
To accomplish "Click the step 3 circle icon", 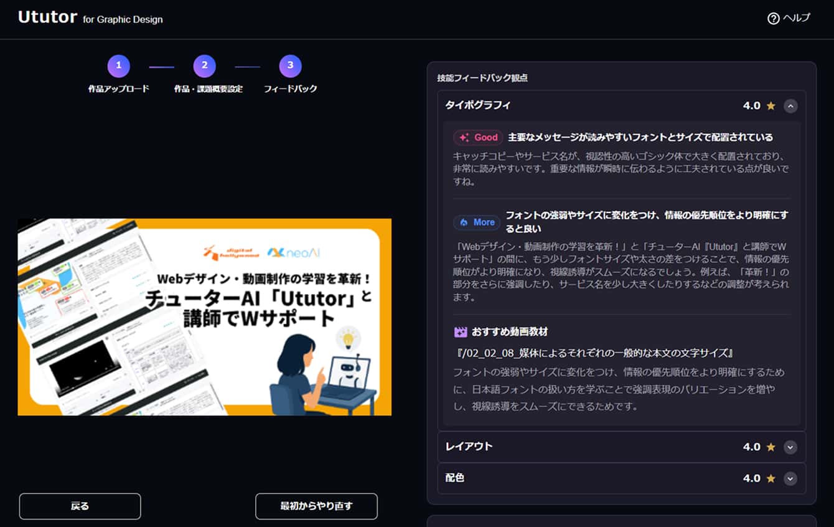I will (x=290, y=65).
